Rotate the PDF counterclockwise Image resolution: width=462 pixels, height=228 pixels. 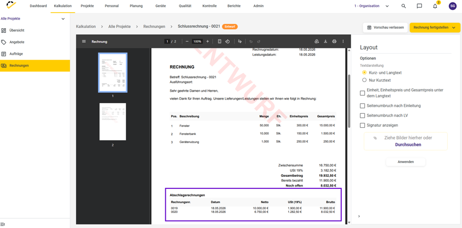coord(227,41)
